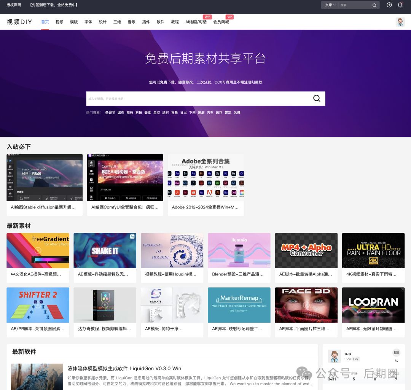Open the LiquidGen V0.3.0 Win article title
This screenshot has width=411, height=390.
[124, 369]
